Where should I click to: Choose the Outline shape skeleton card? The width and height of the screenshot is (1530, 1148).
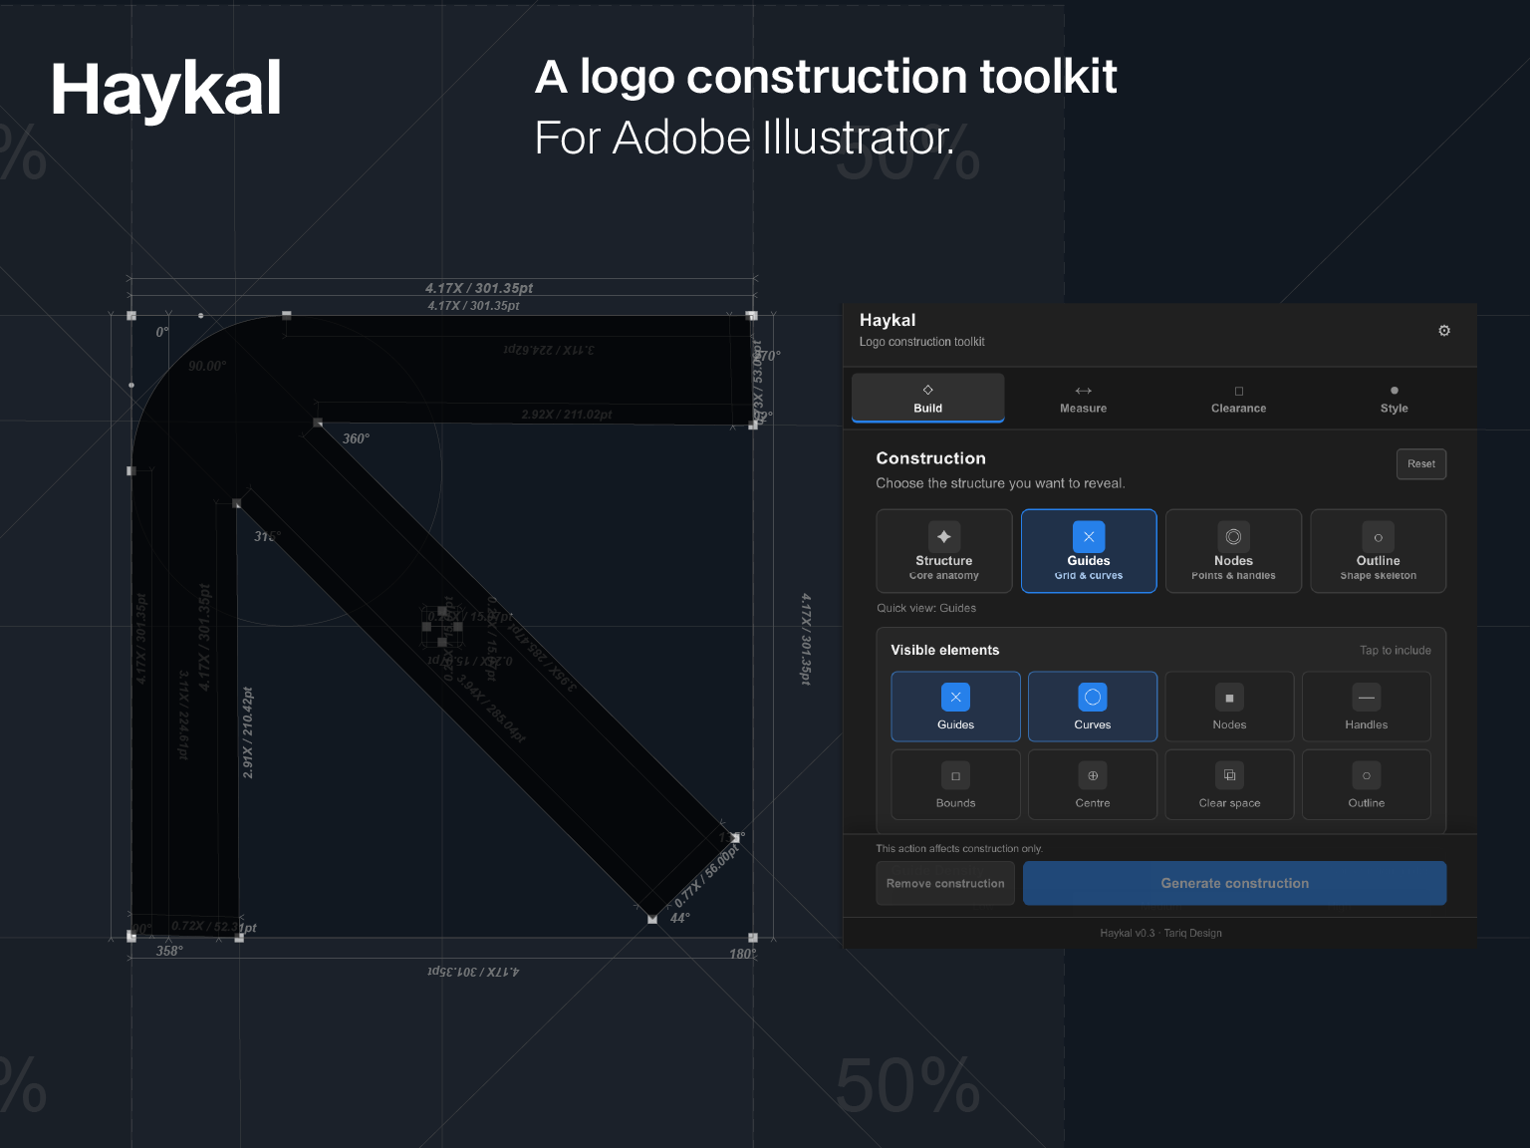tap(1379, 551)
